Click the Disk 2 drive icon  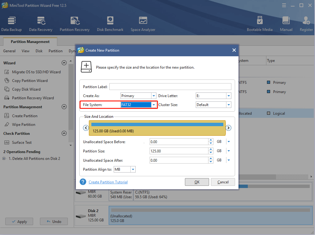point(81,216)
